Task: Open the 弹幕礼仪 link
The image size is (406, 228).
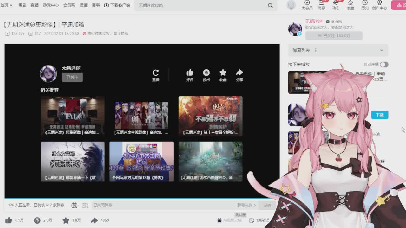Action: [246, 205]
